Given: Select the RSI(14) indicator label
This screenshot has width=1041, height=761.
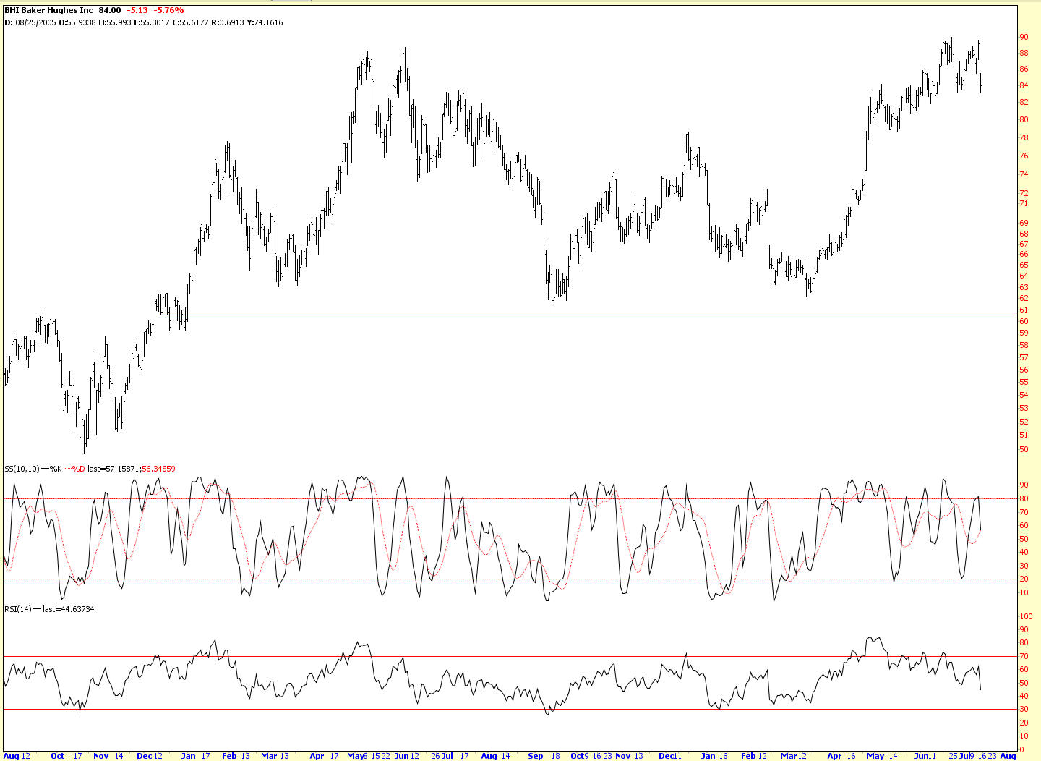Looking at the screenshot, I should click(x=18, y=609).
